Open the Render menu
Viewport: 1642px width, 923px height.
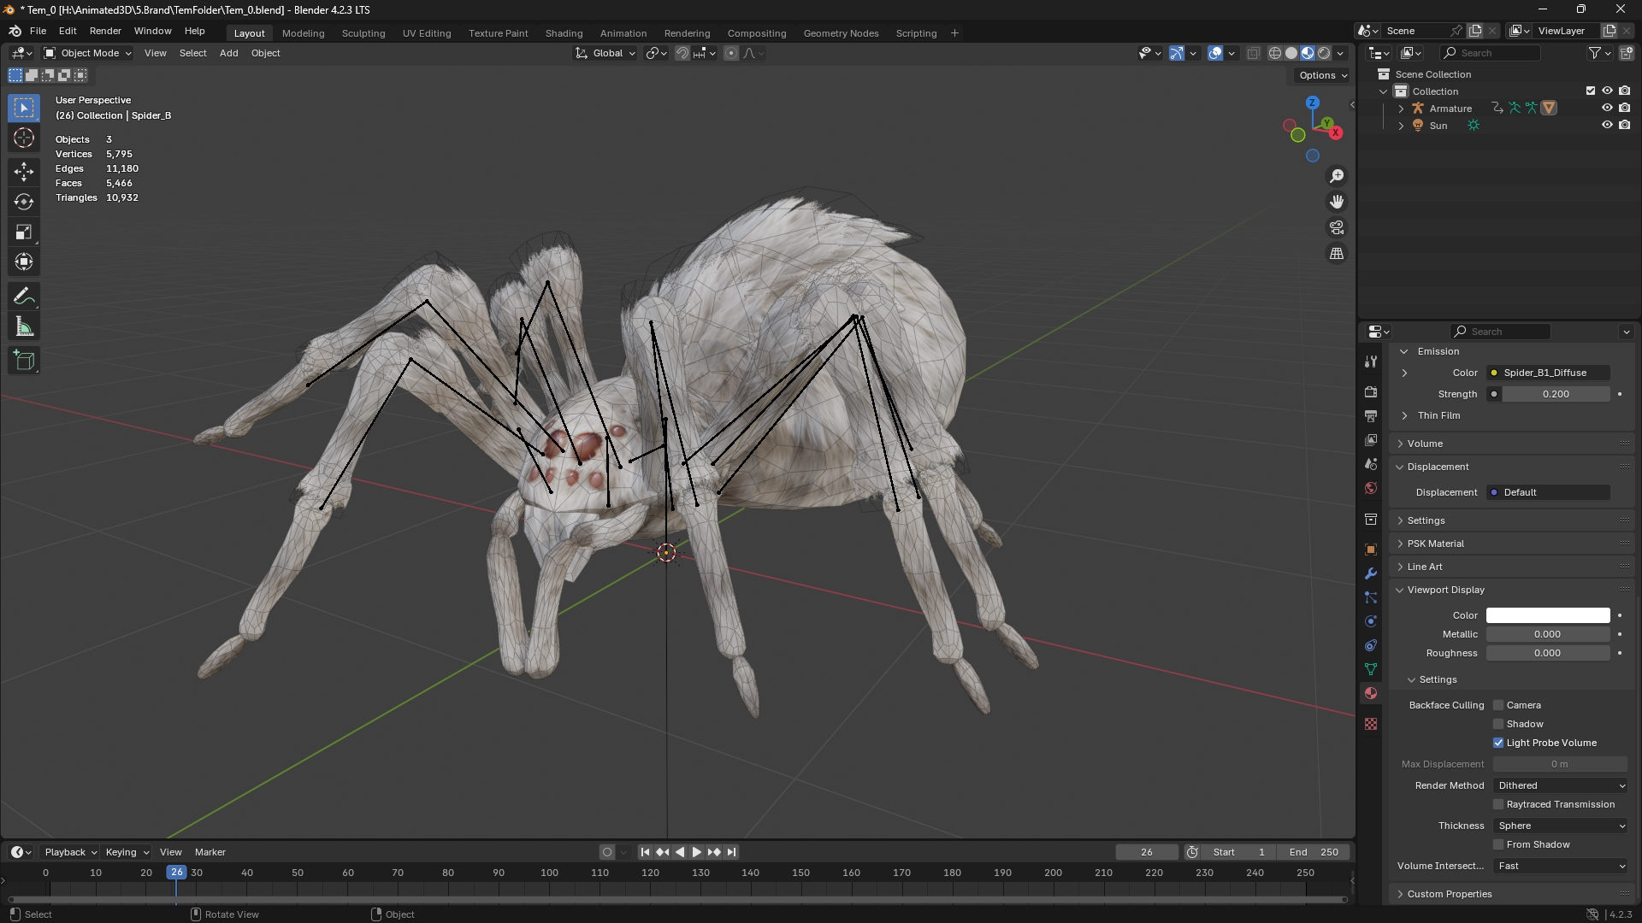[x=105, y=31]
